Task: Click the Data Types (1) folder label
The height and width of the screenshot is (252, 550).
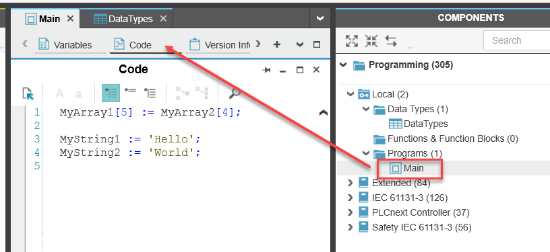Action: [418, 109]
